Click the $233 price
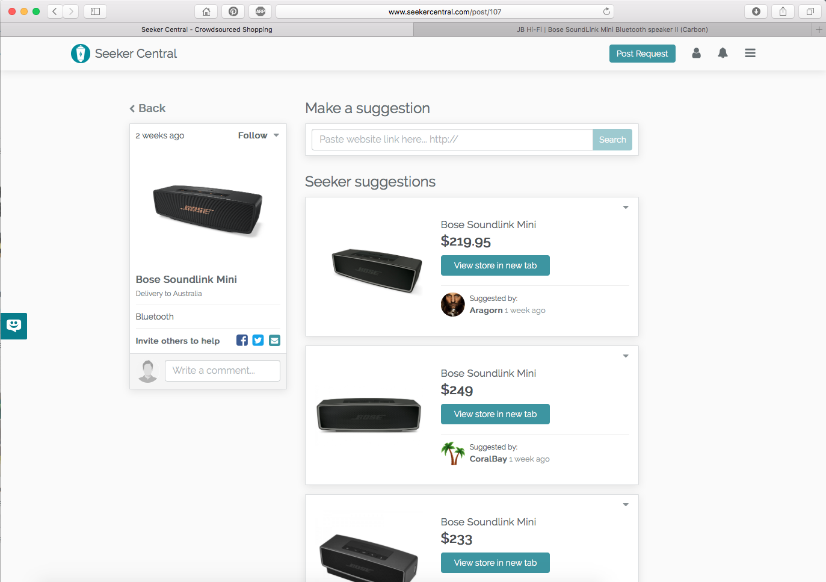This screenshot has height=582, width=826. (457, 539)
